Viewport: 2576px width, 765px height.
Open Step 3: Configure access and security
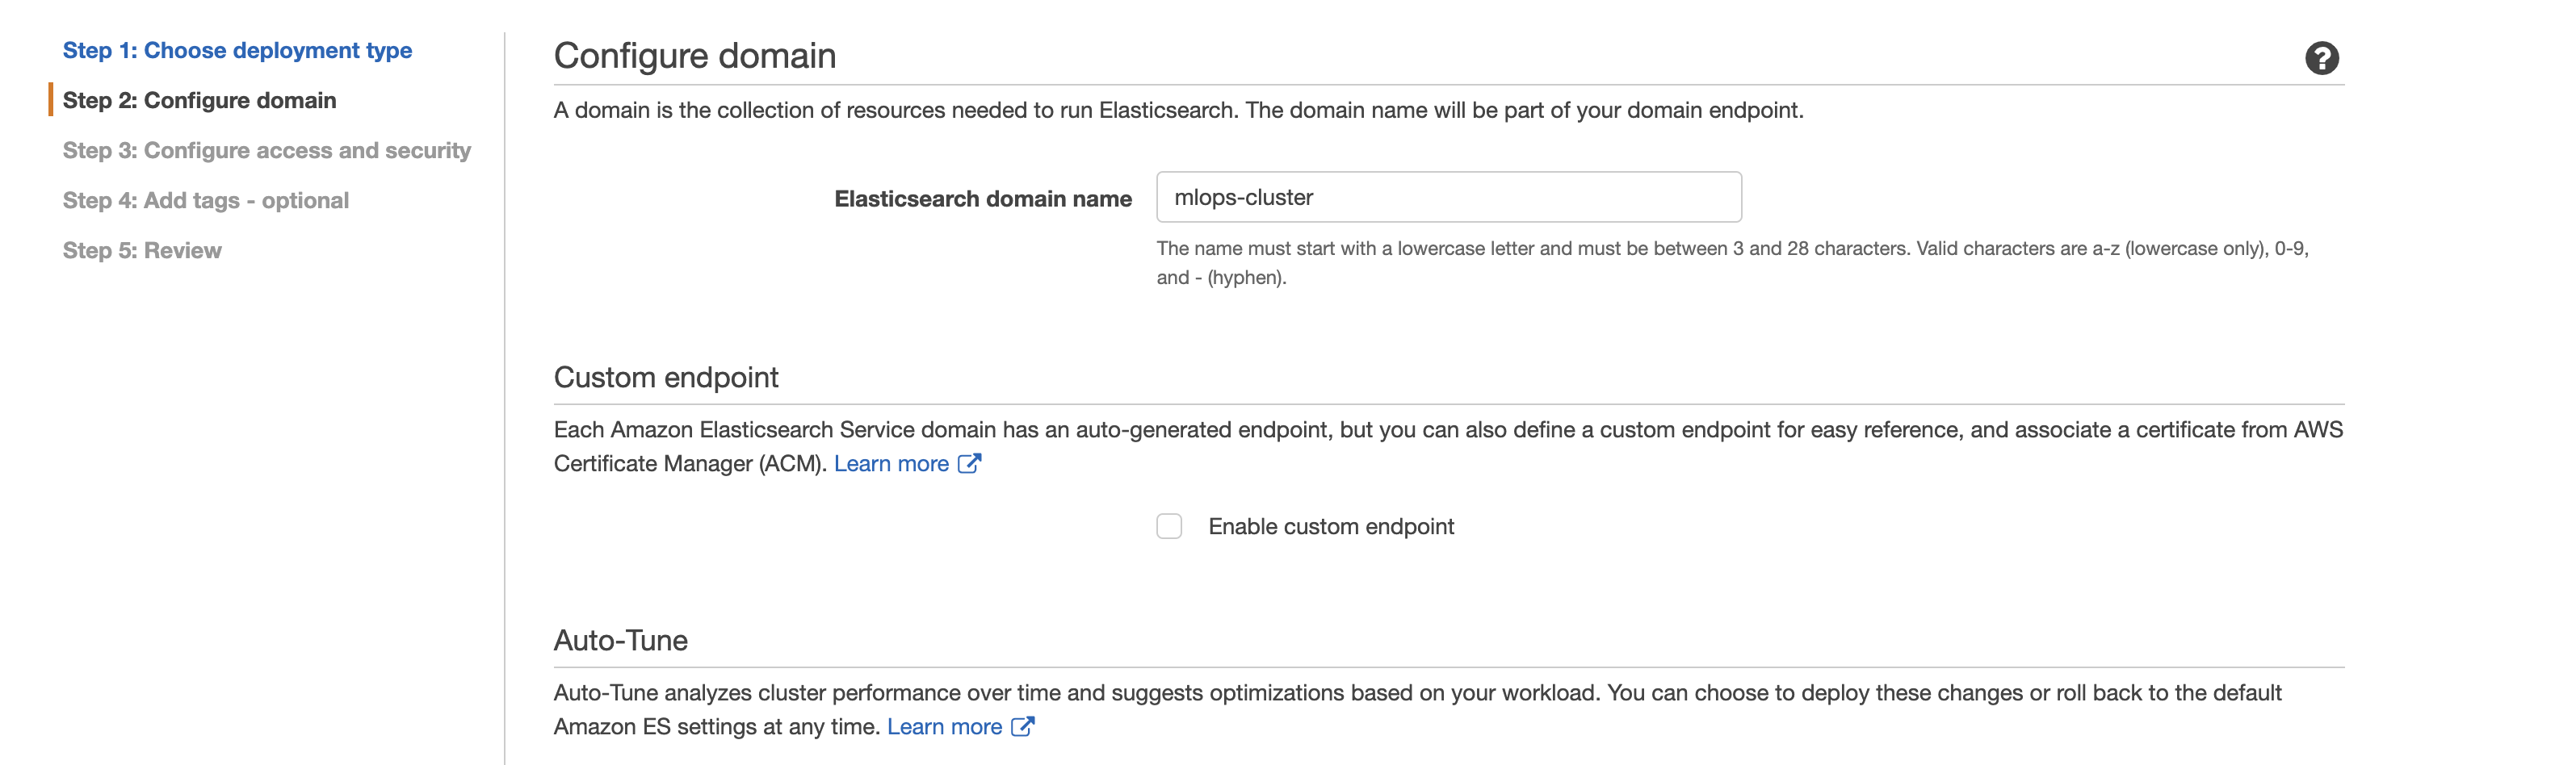266,150
